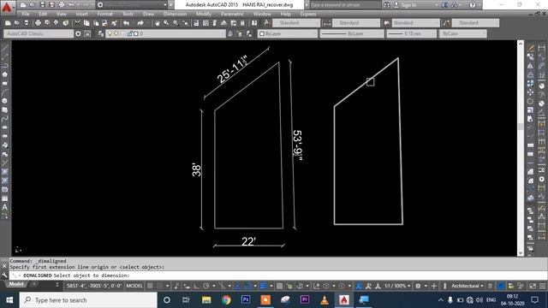Screen dimensions: 548x308
Task: Open the Modify menu
Action: 204,14
